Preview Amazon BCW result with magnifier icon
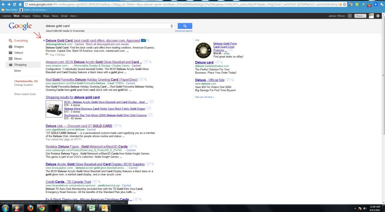The height and width of the screenshot is (212, 385). coord(150,62)
